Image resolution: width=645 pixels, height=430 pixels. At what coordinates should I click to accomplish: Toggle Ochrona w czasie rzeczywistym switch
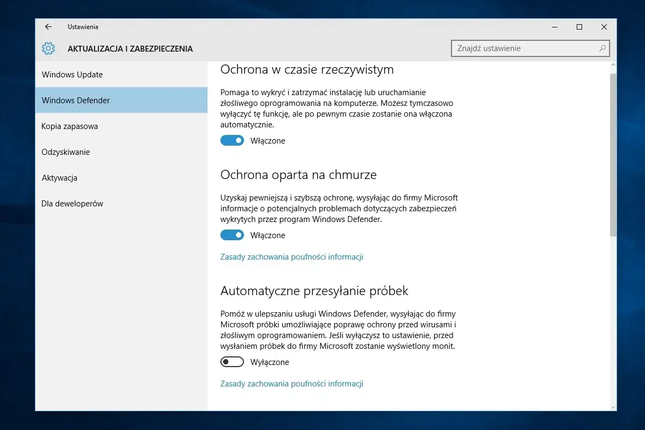232,141
